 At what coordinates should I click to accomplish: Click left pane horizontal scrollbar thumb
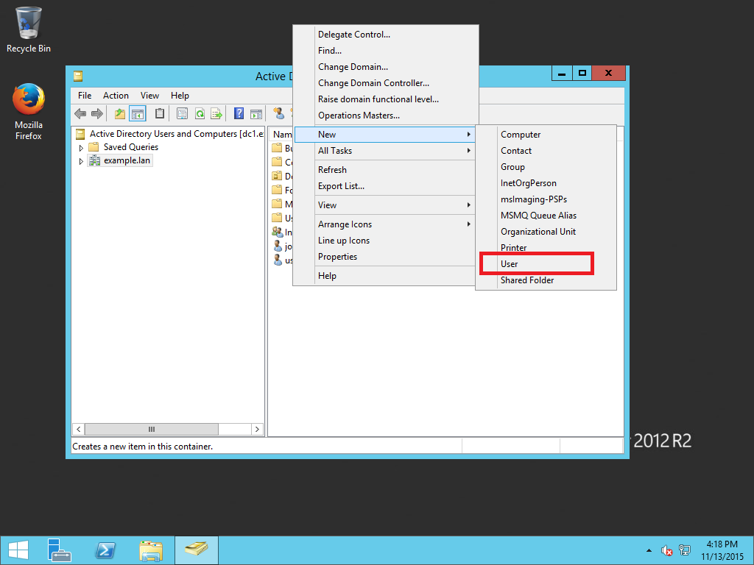(152, 429)
